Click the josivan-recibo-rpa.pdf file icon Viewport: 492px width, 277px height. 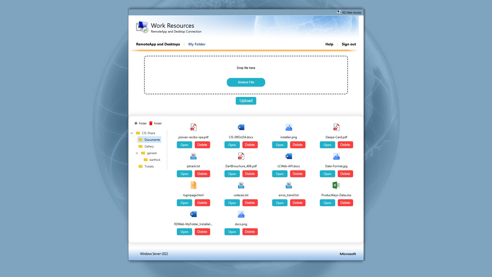click(193, 127)
